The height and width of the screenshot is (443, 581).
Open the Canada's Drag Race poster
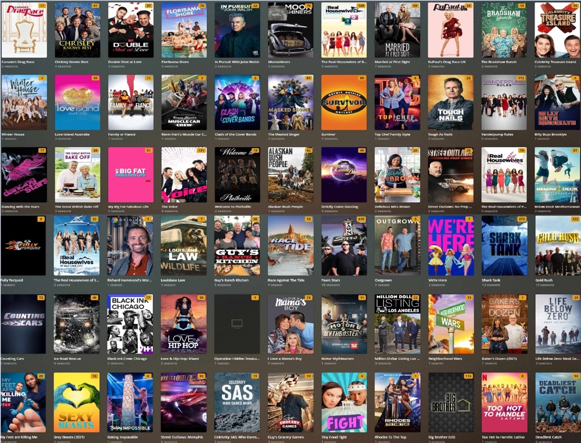(24, 30)
